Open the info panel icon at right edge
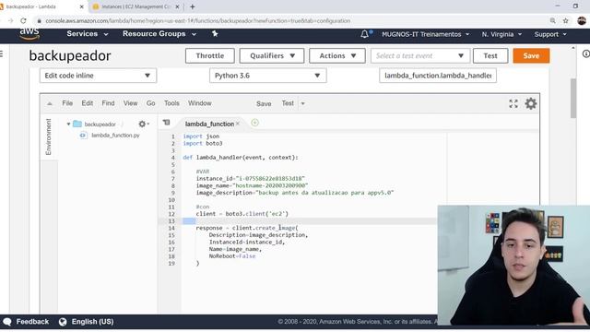This screenshot has height=332, width=590. [x=586, y=53]
